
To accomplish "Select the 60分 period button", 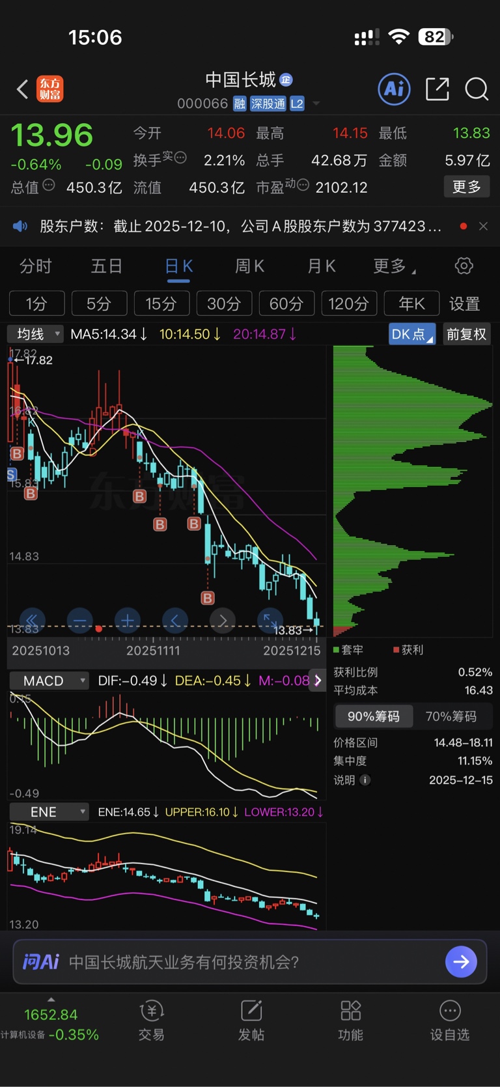I will tap(286, 304).
